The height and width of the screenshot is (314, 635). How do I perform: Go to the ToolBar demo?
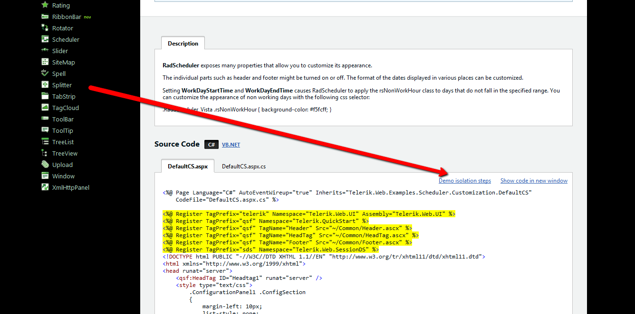point(63,120)
